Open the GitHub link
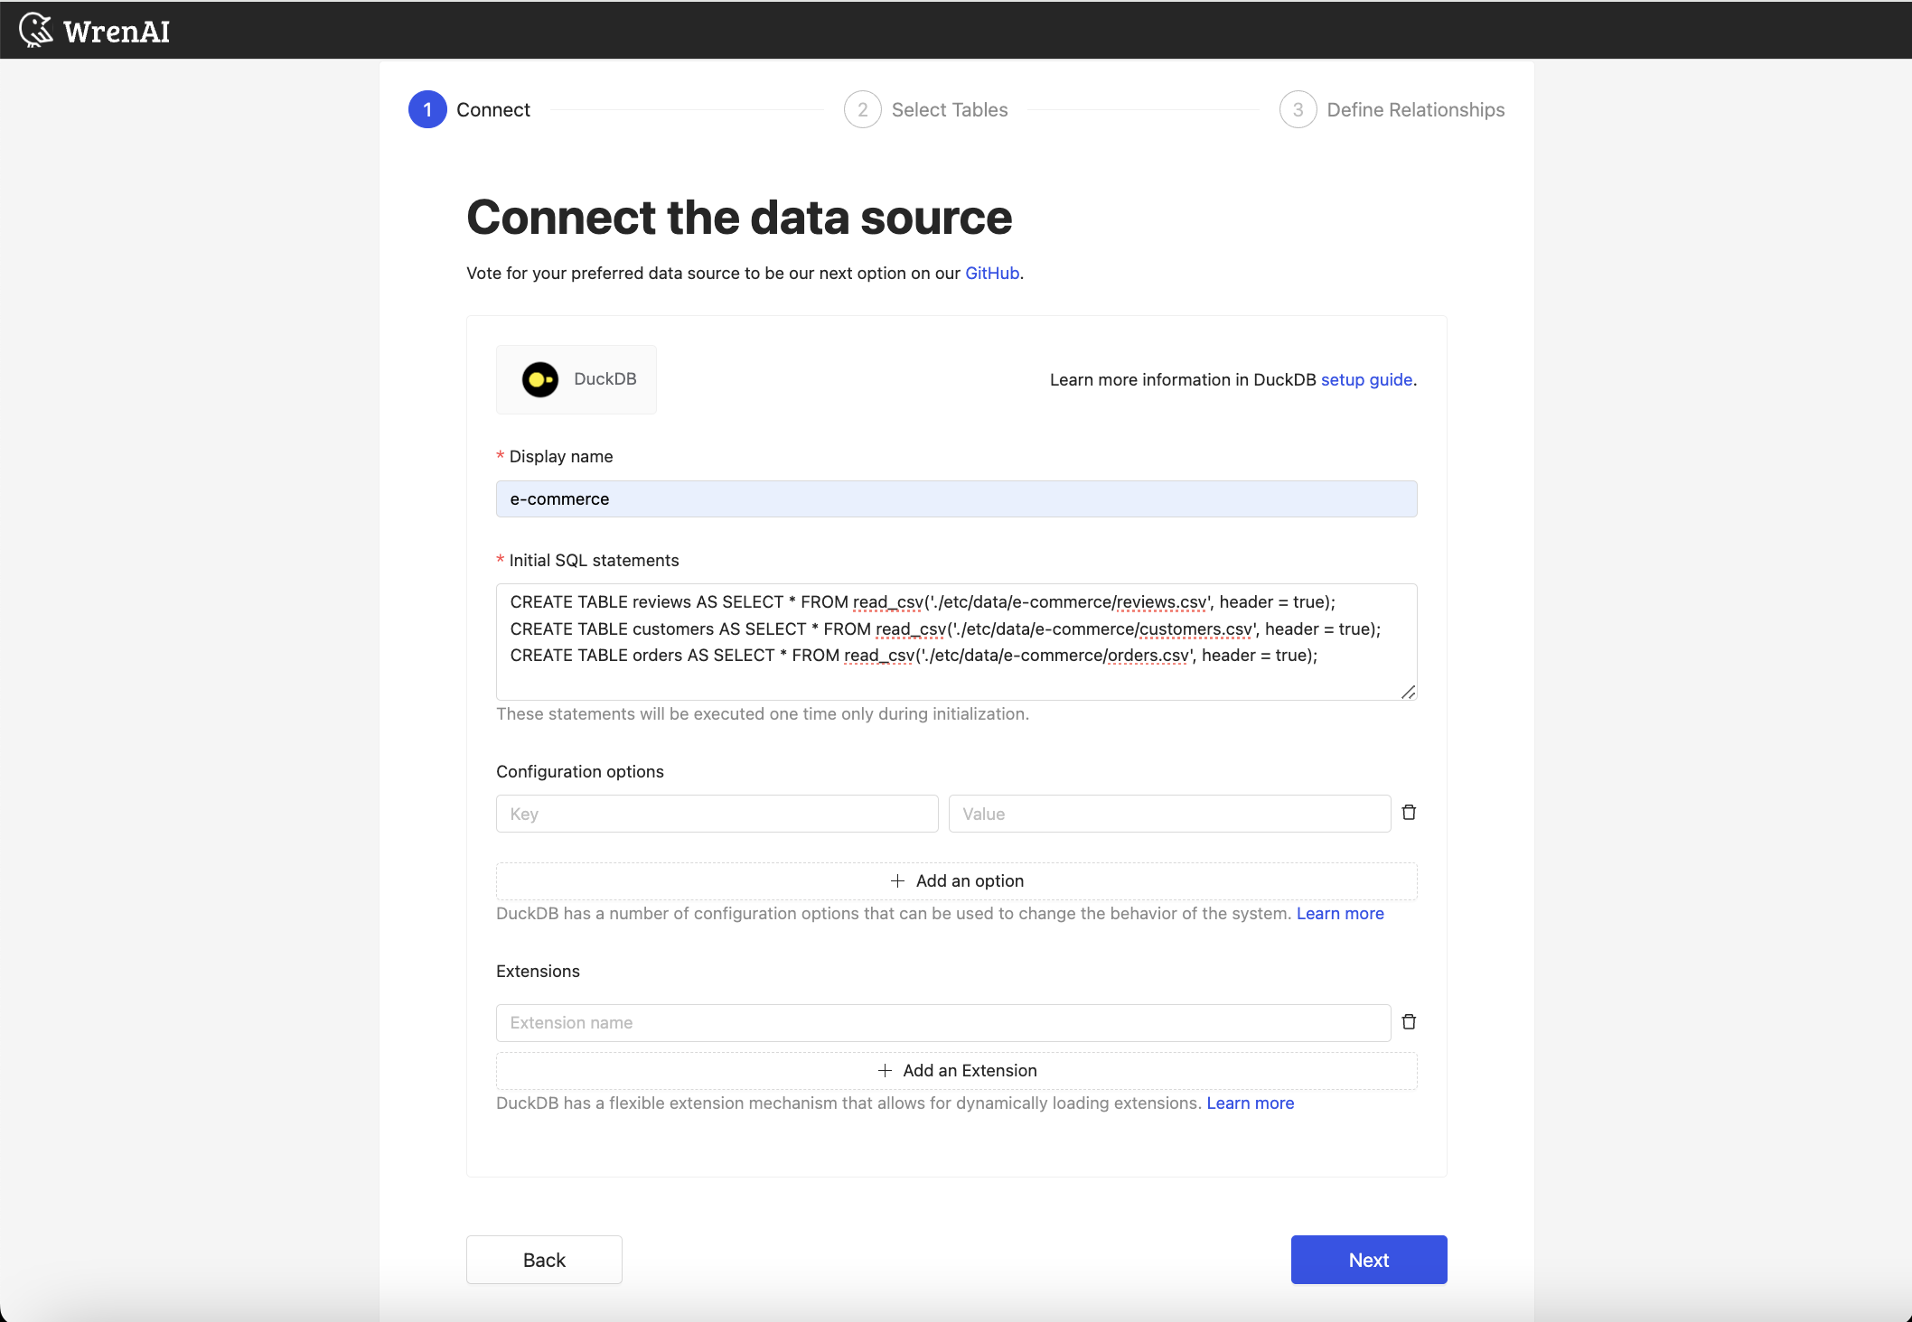This screenshot has height=1322, width=1912. pos(992,273)
